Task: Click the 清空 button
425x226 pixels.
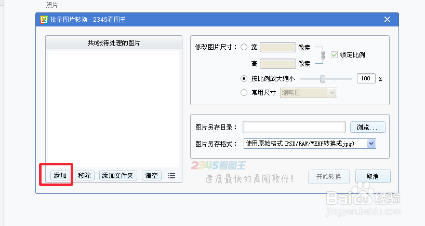Action: pos(152,175)
